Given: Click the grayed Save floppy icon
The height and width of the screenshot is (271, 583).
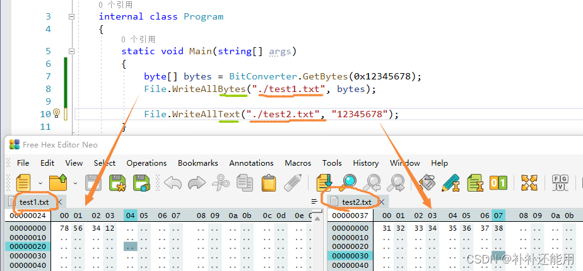Looking at the screenshot, I should 93,183.
